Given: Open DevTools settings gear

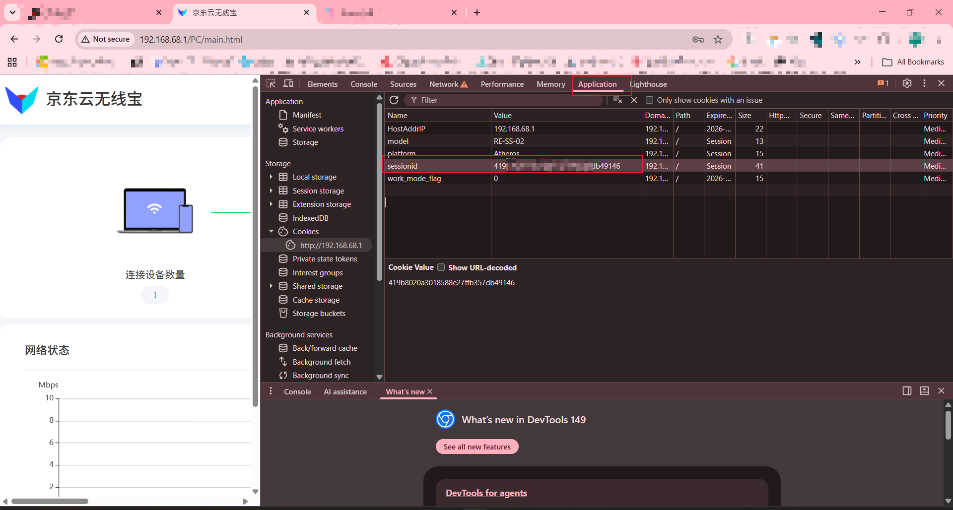Looking at the screenshot, I should [907, 83].
